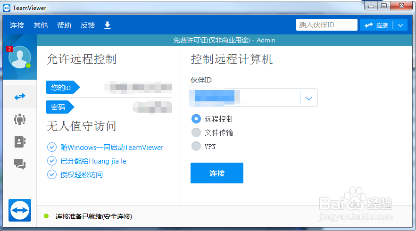Click the blurred password value
The height and width of the screenshot is (231, 416).
pos(152,107)
